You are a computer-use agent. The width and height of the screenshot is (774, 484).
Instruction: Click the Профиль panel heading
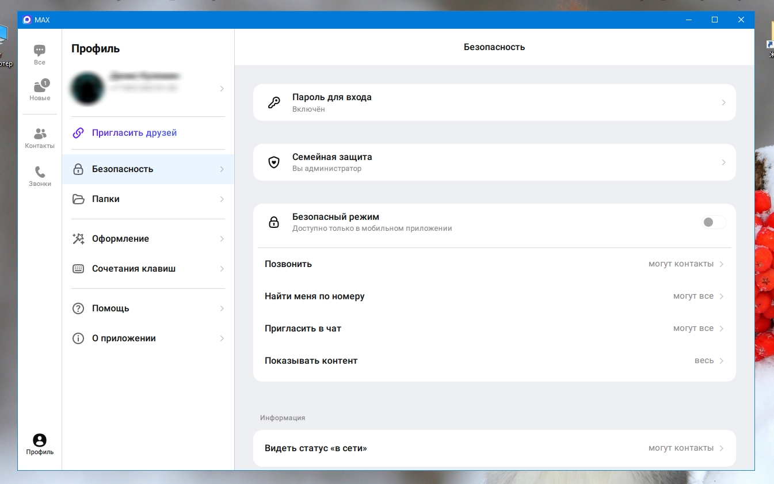click(96, 49)
